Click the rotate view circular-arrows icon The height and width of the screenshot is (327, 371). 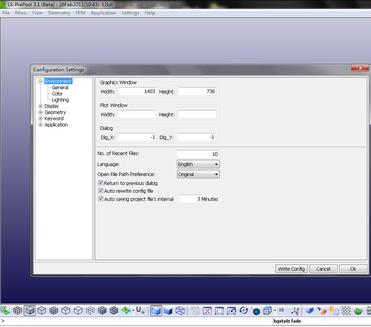click(244, 310)
